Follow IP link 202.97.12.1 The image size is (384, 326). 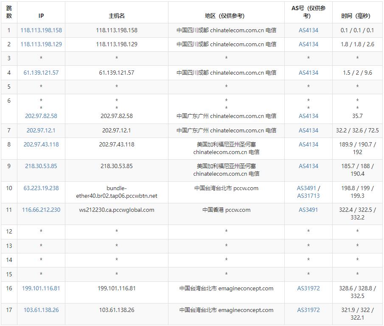coord(41,130)
